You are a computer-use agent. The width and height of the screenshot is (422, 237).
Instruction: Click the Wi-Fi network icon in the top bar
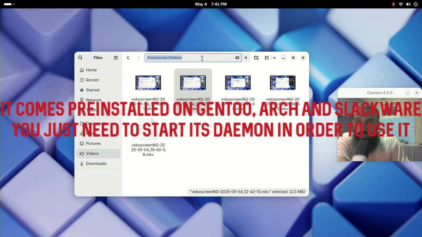tap(401, 4)
